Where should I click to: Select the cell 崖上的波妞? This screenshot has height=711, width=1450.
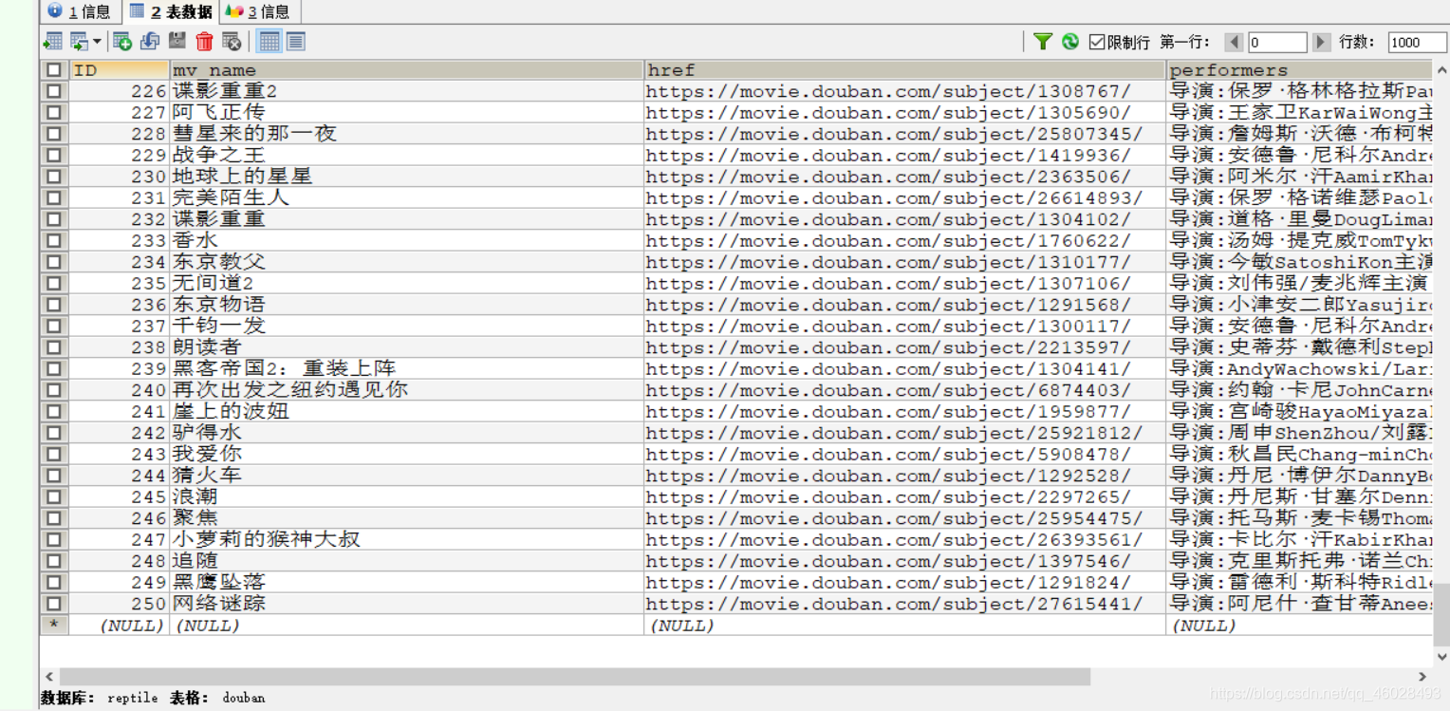(406, 411)
